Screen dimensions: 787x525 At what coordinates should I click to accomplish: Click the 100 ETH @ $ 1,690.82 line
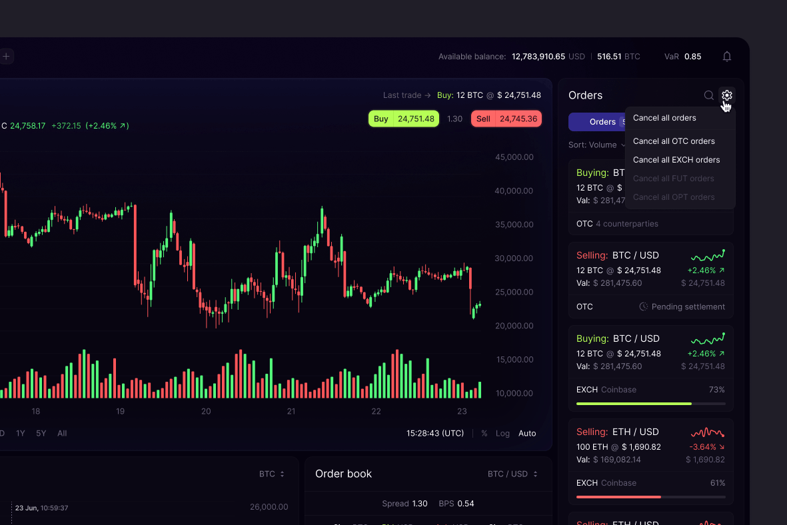618,446
